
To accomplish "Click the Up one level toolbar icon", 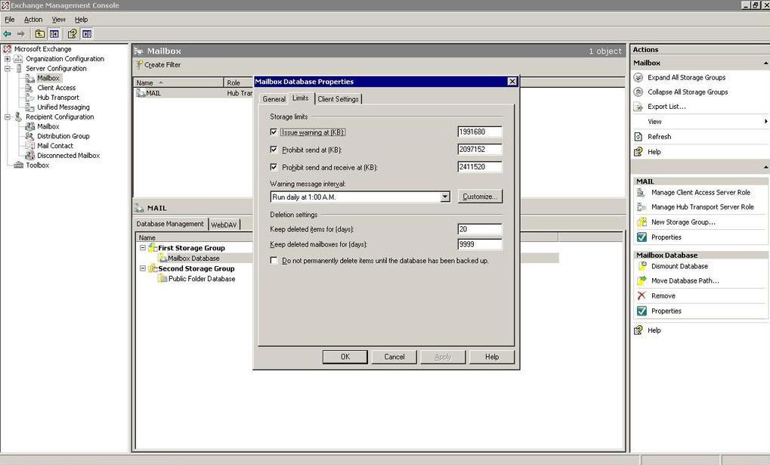I will (40, 34).
